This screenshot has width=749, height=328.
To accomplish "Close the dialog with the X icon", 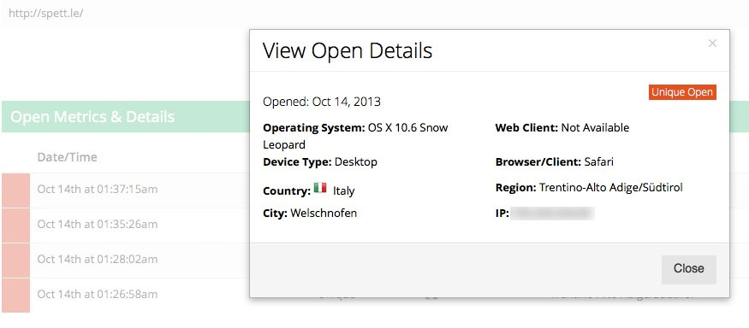I will [712, 44].
